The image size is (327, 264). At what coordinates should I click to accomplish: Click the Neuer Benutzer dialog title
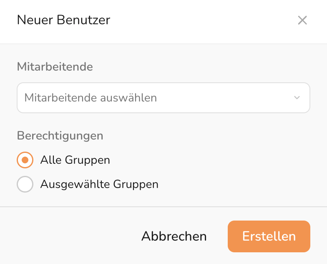63,20
